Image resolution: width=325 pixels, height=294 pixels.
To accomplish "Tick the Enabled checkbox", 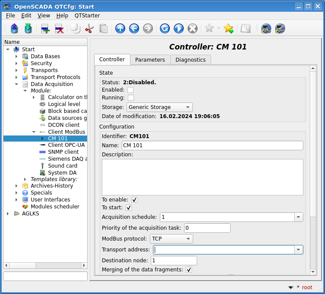I will pos(130,90).
